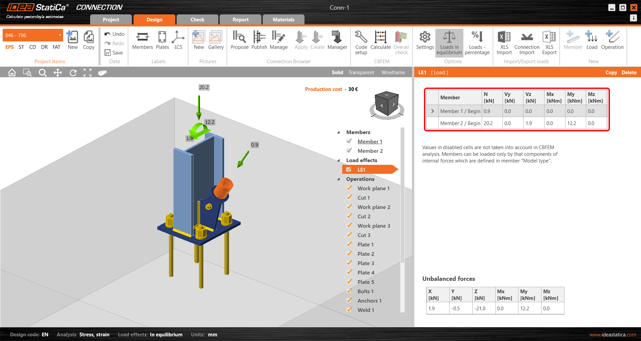Open the Gallery pictures icon

click(216, 37)
